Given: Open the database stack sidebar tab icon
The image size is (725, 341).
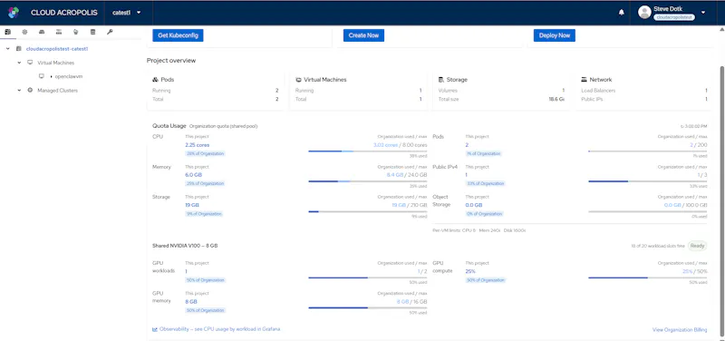Looking at the screenshot, I should click(x=92, y=32).
